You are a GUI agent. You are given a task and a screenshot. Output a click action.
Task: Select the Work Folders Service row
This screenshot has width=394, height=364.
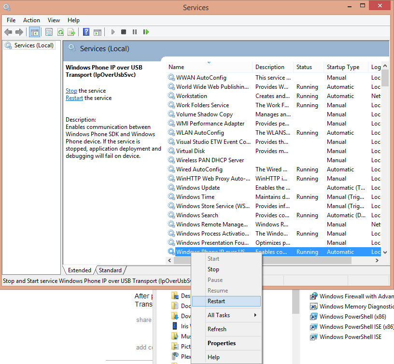(274, 105)
